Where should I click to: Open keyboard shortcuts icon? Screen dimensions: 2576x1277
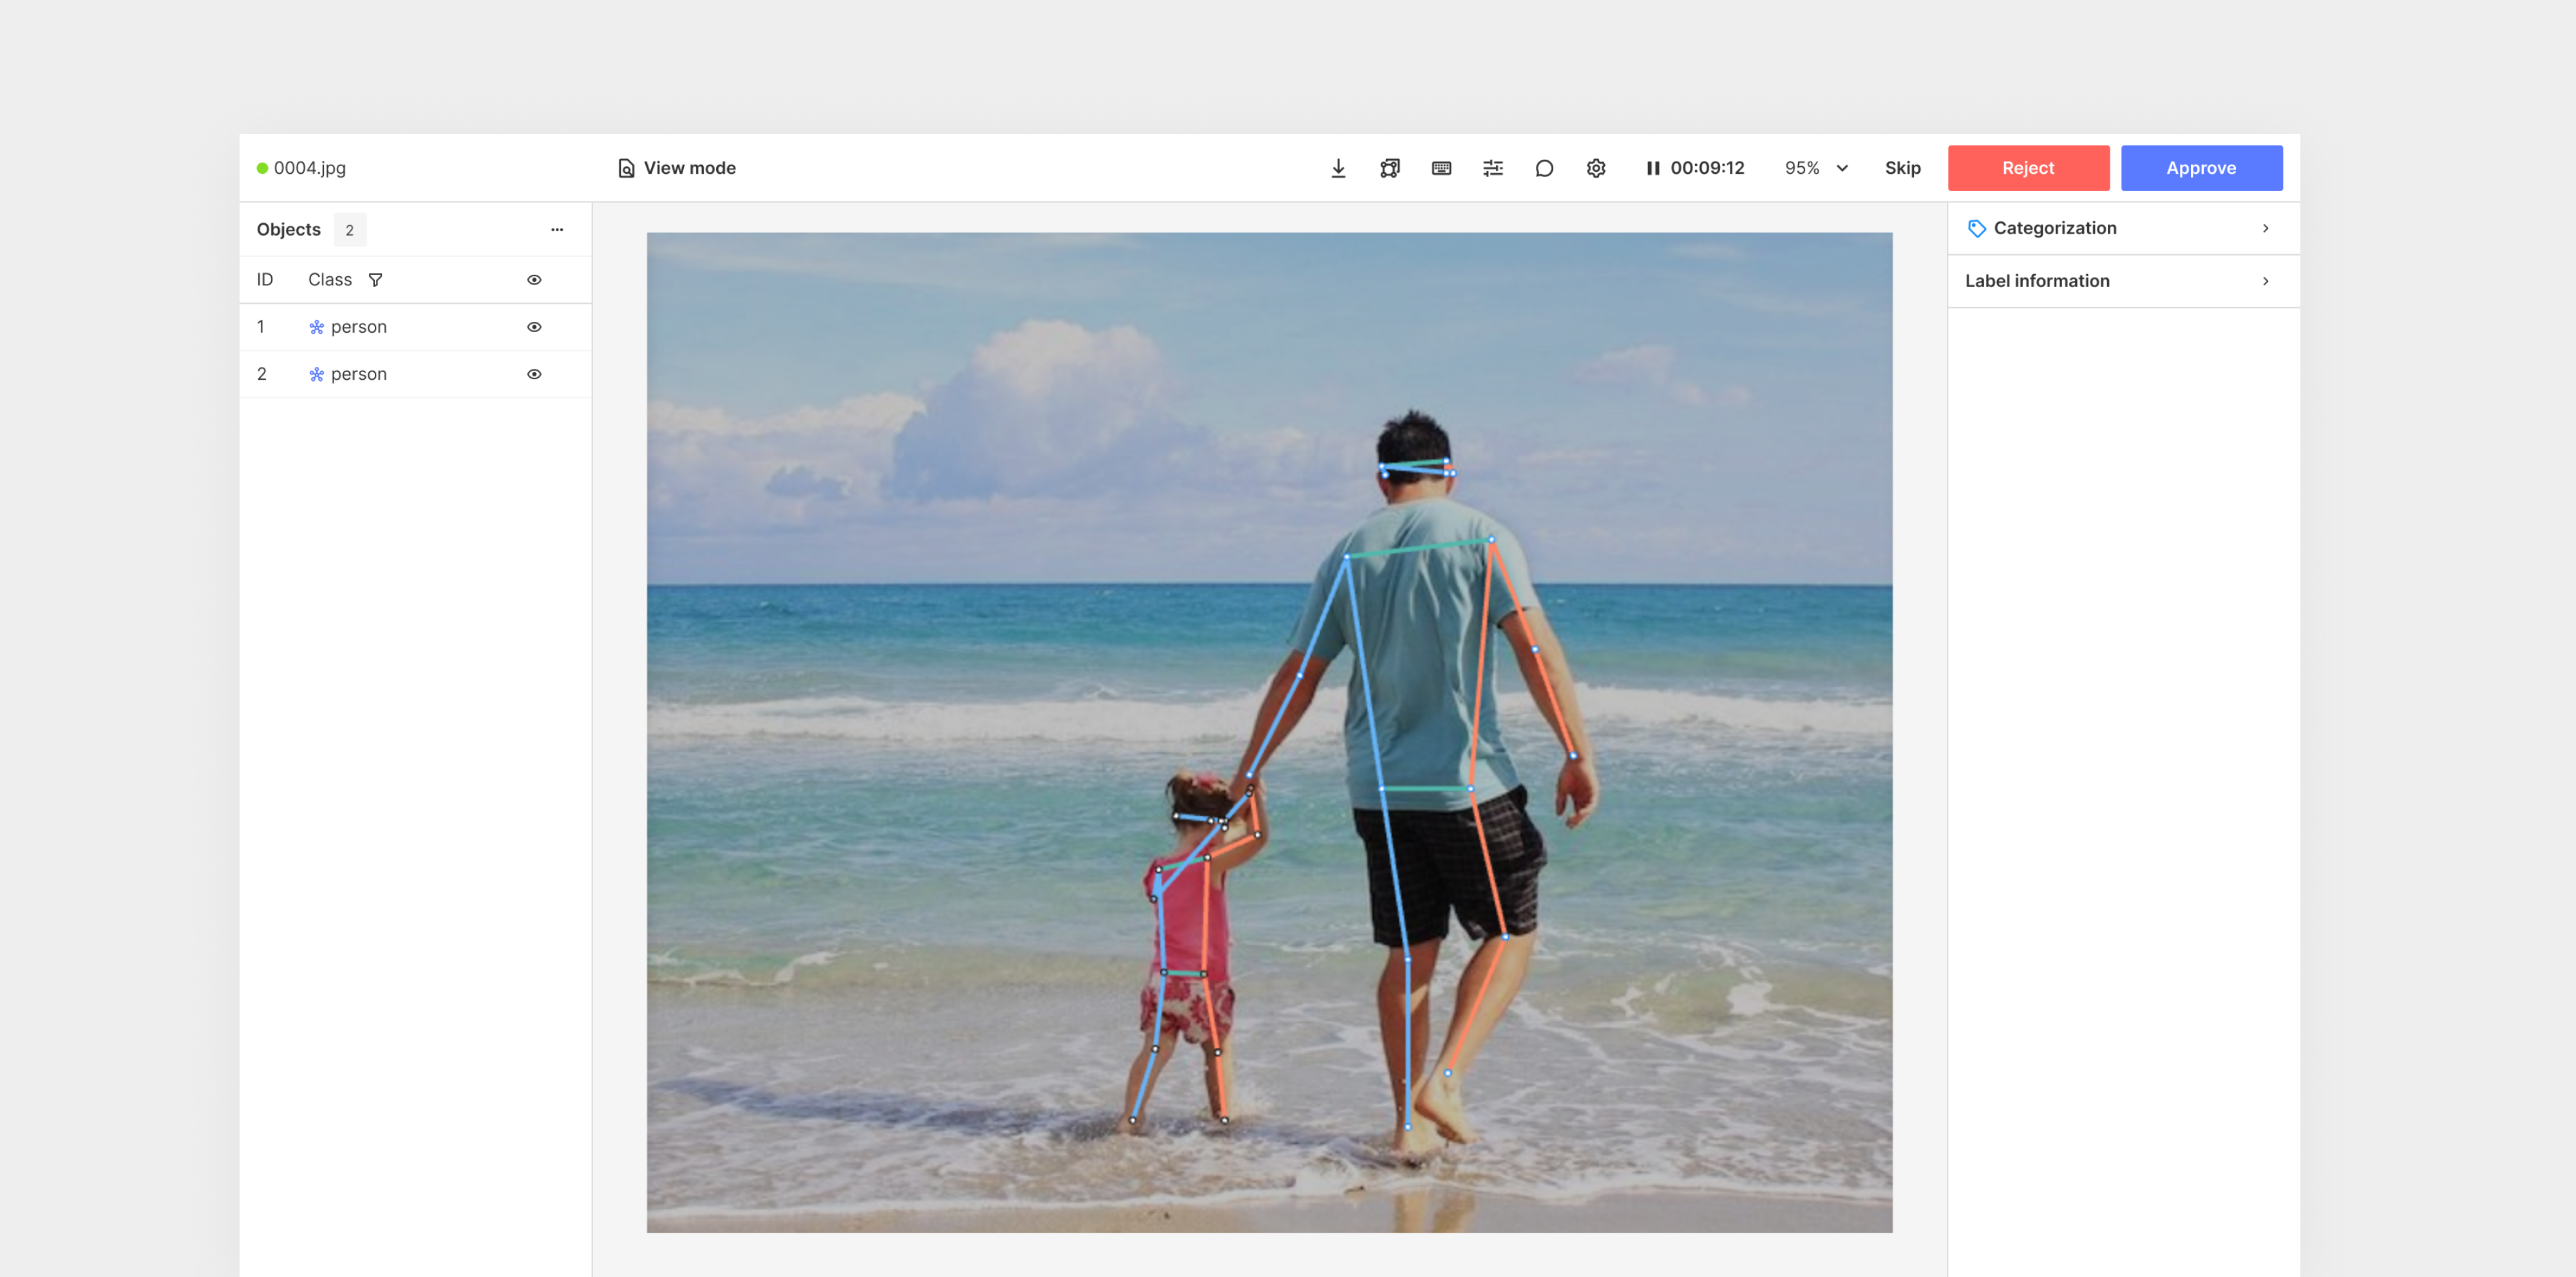click(x=1441, y=168)
